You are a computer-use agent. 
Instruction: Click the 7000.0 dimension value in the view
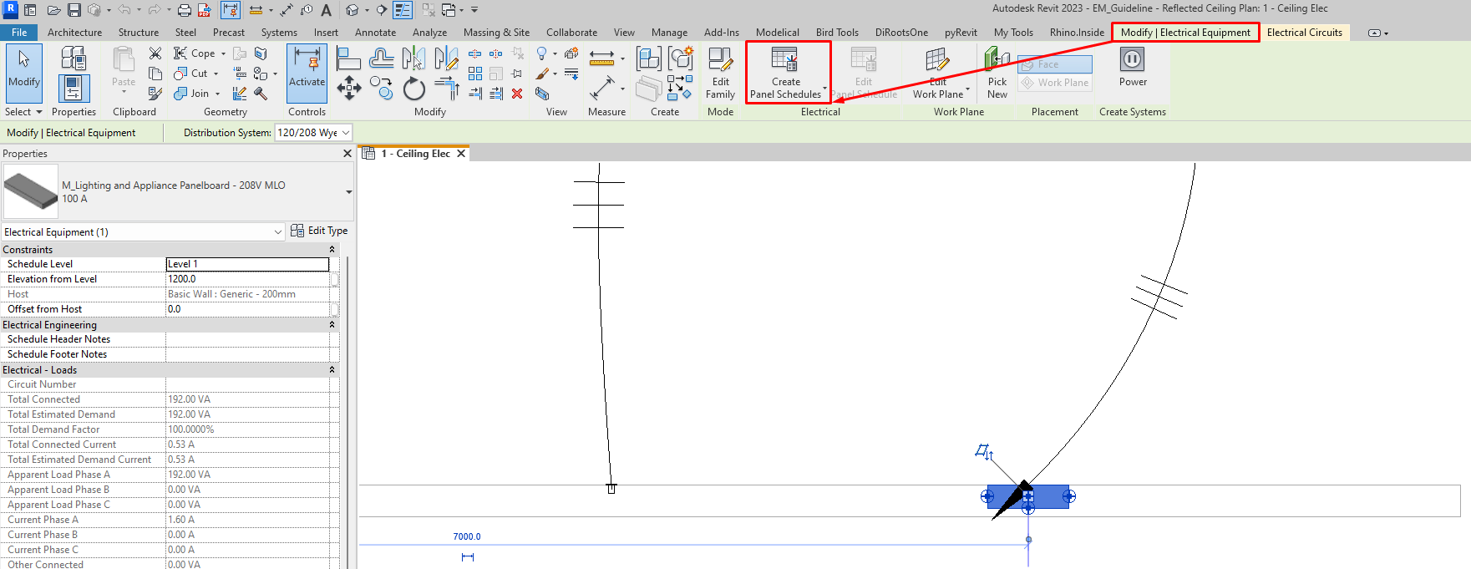(467, 536)
